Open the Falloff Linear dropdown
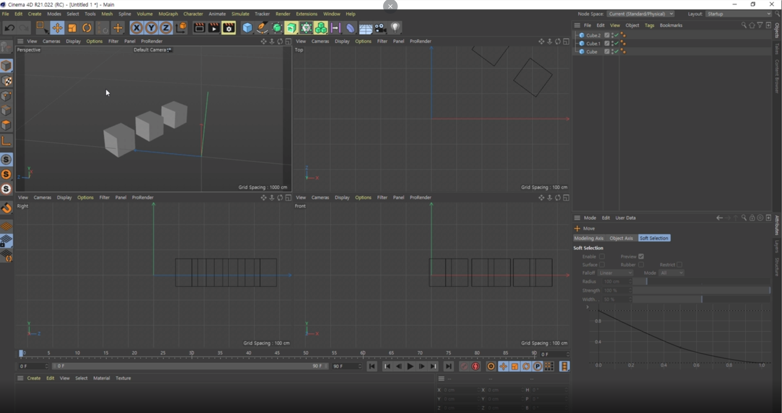 point(615,273)
